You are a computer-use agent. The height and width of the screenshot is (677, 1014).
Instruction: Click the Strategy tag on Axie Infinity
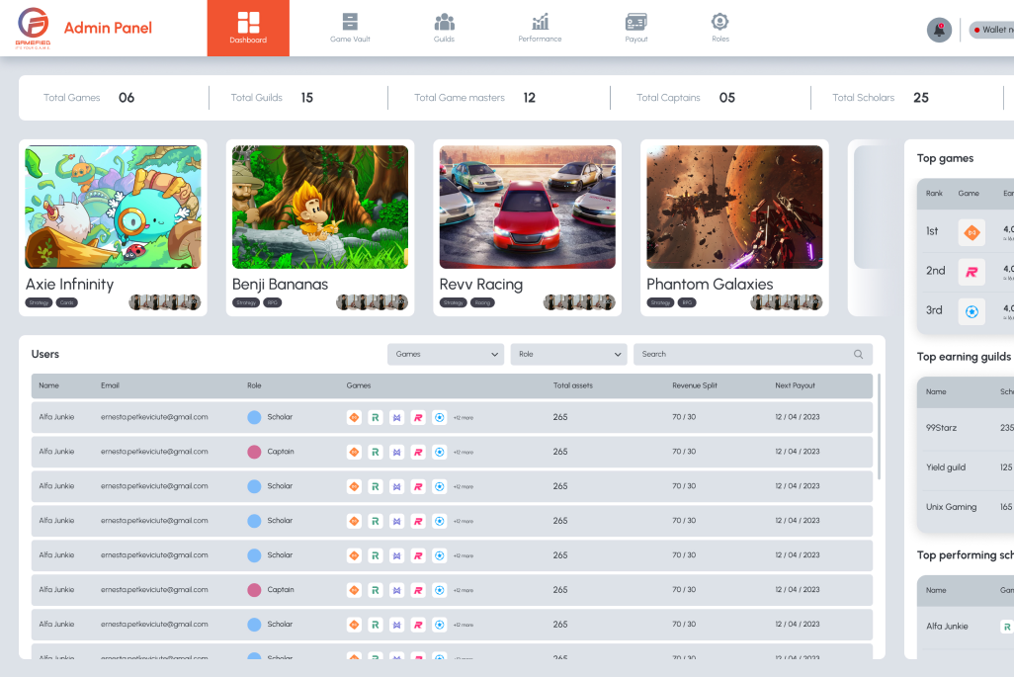tap(39, 302)
